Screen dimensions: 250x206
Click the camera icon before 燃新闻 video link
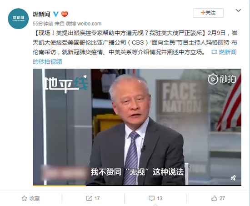215,52
